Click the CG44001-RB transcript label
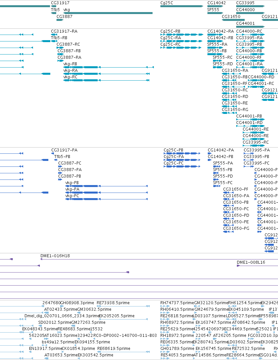 click(249, 116)
